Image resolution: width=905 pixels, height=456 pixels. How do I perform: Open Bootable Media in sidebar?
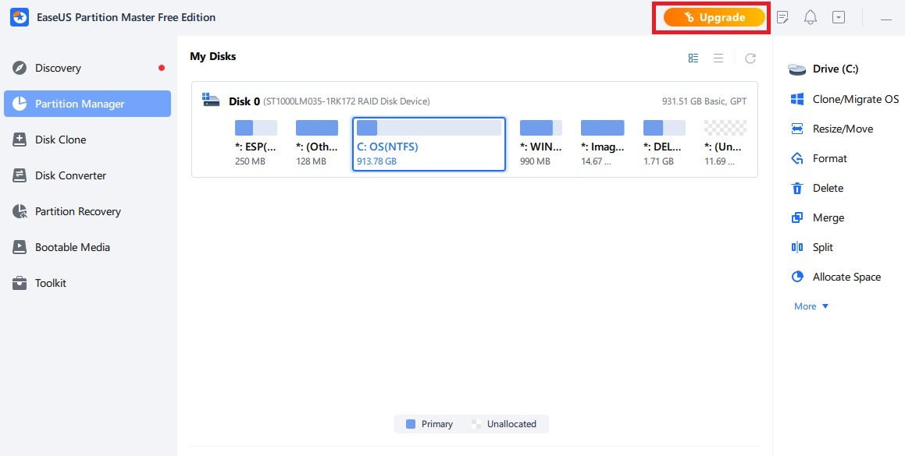point(87,247)
